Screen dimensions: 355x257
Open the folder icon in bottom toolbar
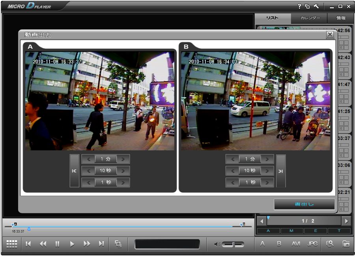[346, 244]
